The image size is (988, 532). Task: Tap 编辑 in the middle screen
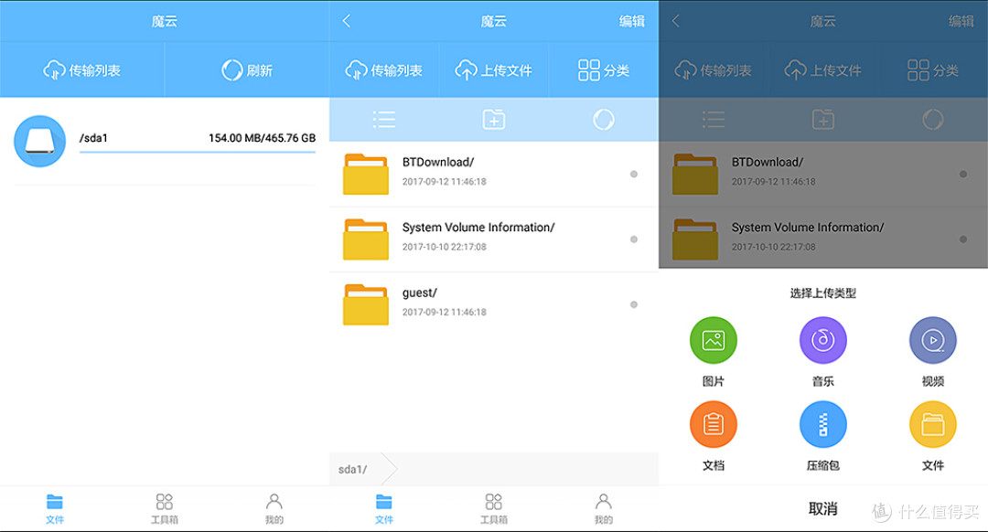click(631, 21)
